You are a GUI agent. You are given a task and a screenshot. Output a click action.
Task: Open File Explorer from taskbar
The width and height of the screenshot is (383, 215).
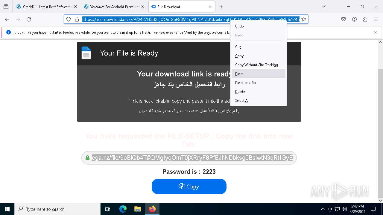pyautogui.click(x=137, y=209)
